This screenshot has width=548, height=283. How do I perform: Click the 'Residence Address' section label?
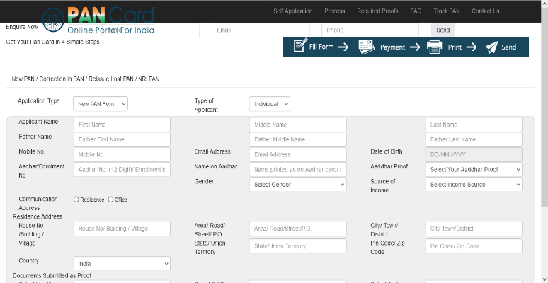[38, 216]
